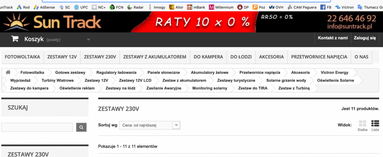The width and height of the screenshot is (383, 157).
Task: Open the CAM Paguera bookmark
Action: 302,7
